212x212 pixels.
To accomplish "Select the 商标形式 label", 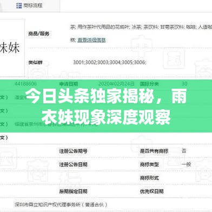I will [x=149, y=178].
